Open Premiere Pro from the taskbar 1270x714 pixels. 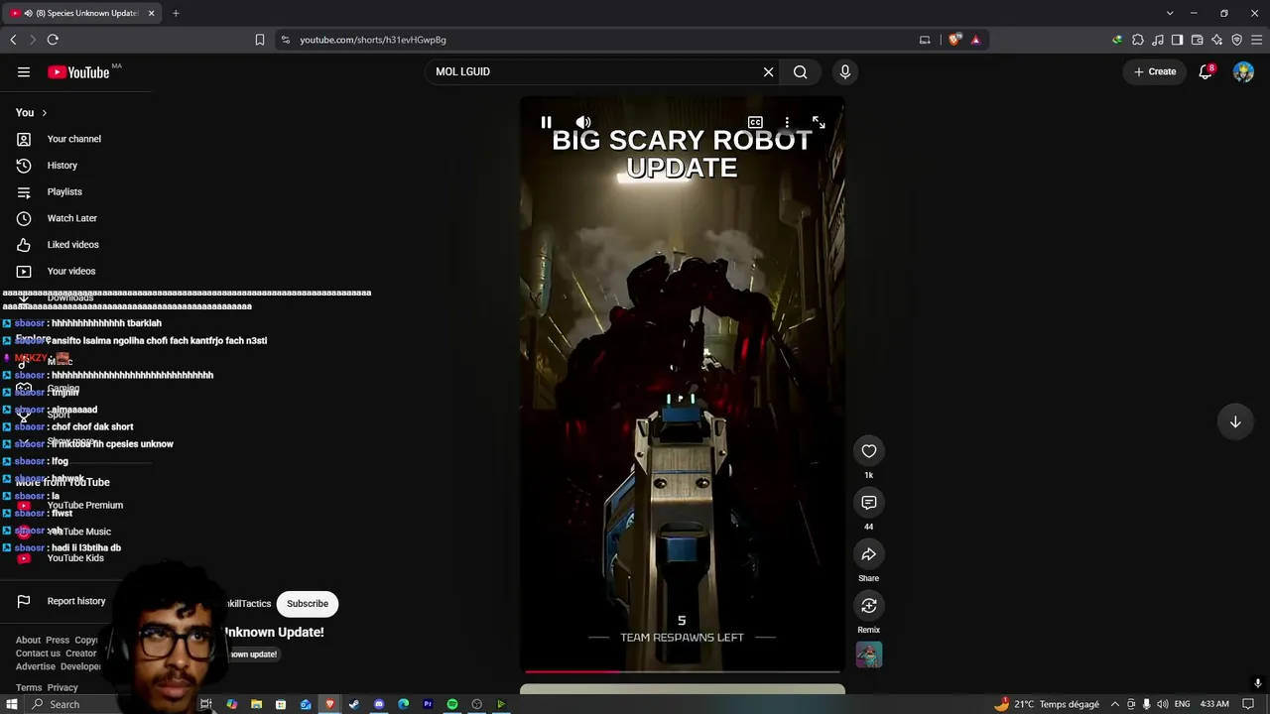pos(428,704)
